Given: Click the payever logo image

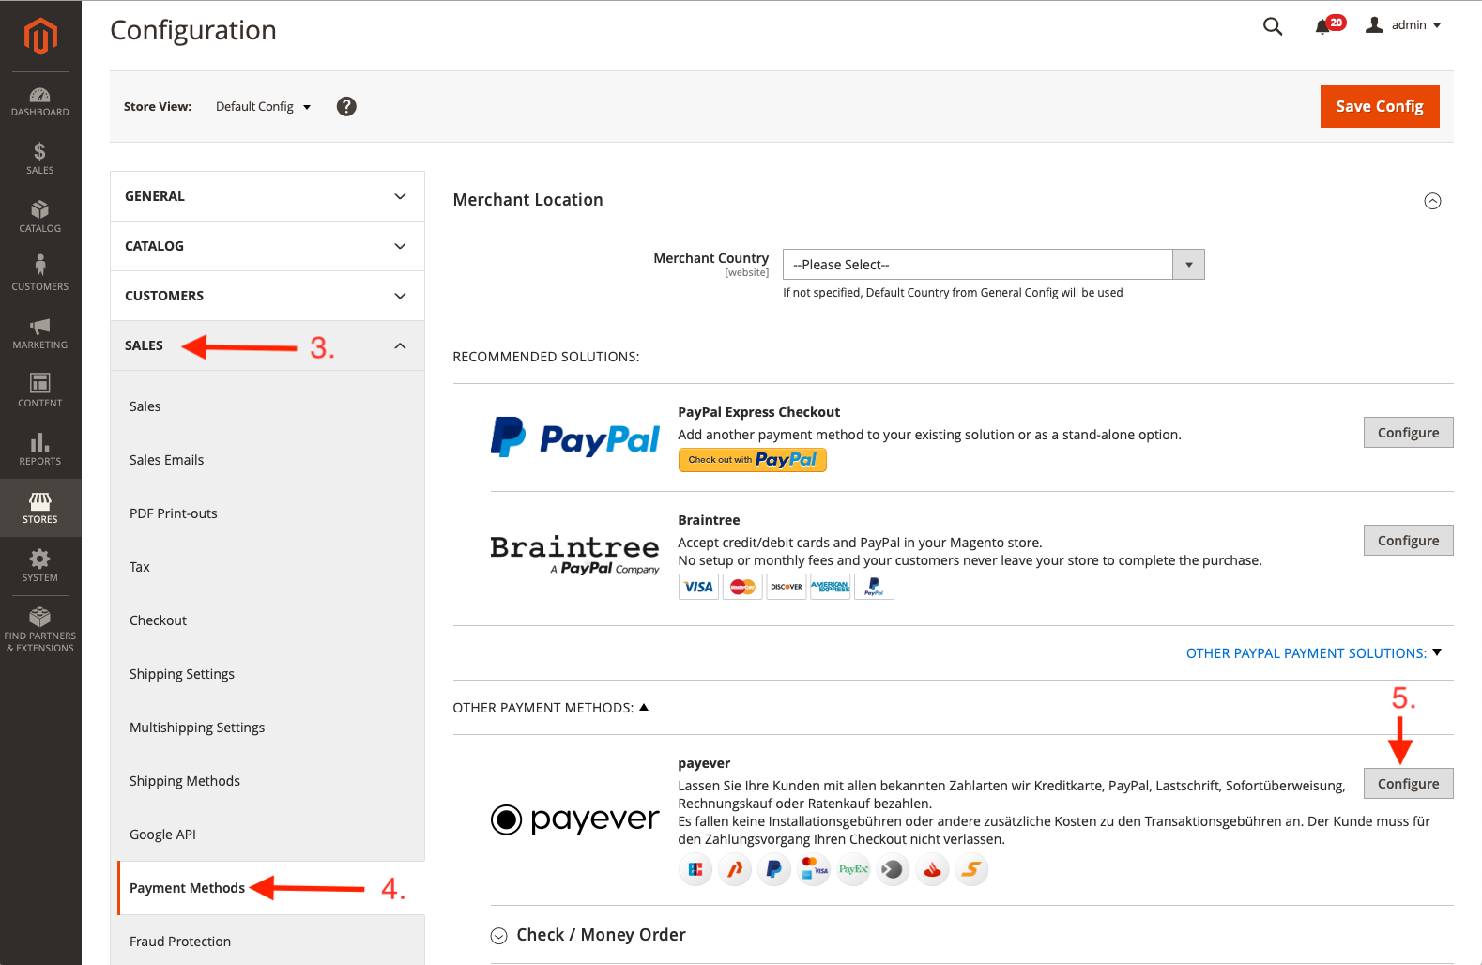Looking at the screenshot, I should [574, 819].
